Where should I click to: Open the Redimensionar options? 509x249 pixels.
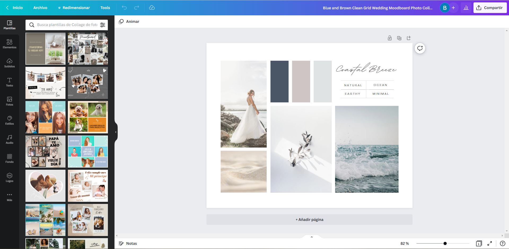pyautogui.click(x=74, y=8)
